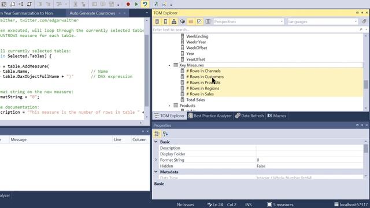370x208 pixels.
Task: Open the TOM Explorer bottom tab
Action: 169,116
